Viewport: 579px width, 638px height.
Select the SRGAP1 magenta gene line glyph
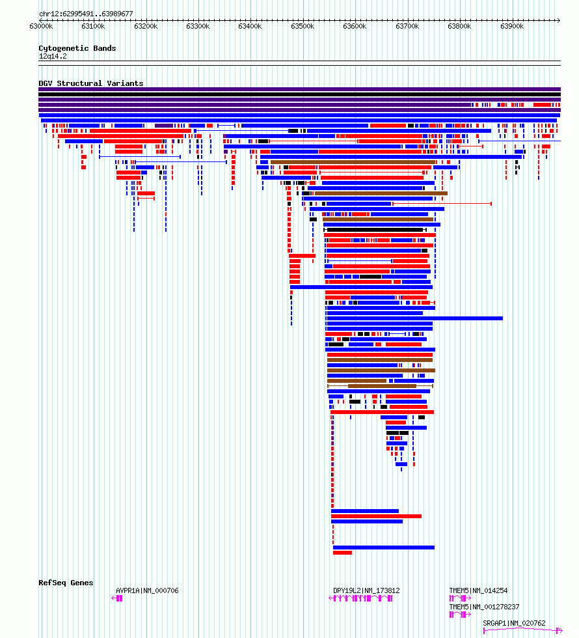click(523, 630)
